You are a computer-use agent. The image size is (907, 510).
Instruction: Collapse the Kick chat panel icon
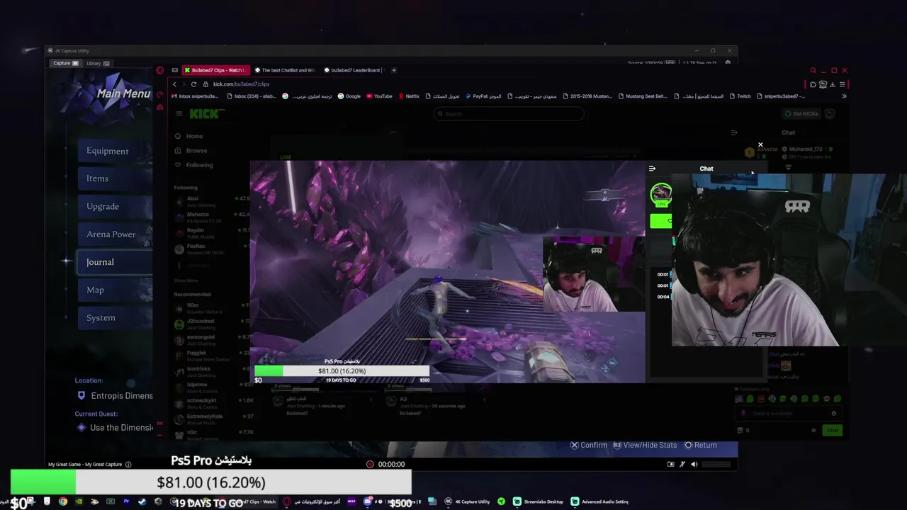[x=734, y=132]
